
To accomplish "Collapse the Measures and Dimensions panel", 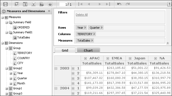I will click(x=49, y=11).
